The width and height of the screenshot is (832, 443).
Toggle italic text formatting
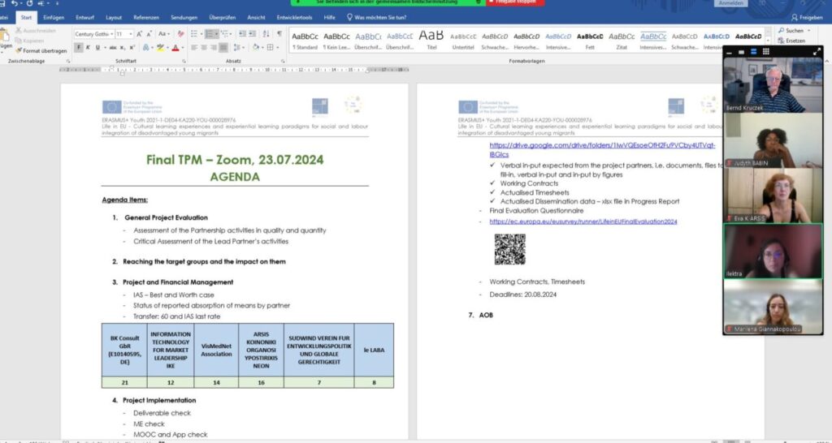[89, 48]
